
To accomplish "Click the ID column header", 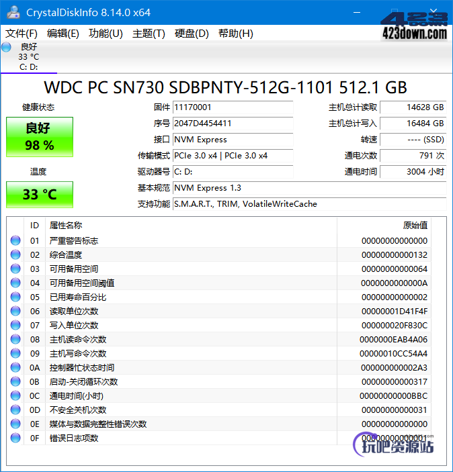I will pyautogui.click(x=35, y=226).
